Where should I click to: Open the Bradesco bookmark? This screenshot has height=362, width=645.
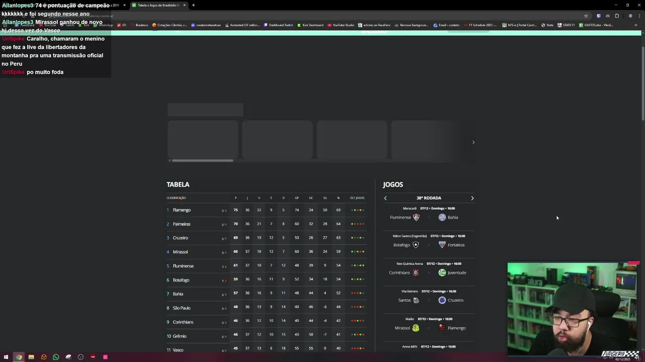(139, 25)
